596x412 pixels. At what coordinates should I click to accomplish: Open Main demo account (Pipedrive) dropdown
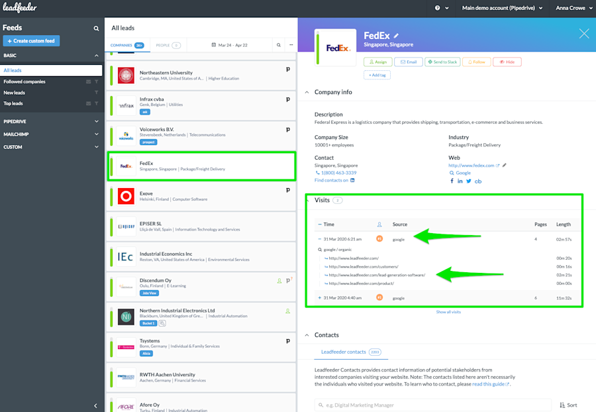(502, 8)
